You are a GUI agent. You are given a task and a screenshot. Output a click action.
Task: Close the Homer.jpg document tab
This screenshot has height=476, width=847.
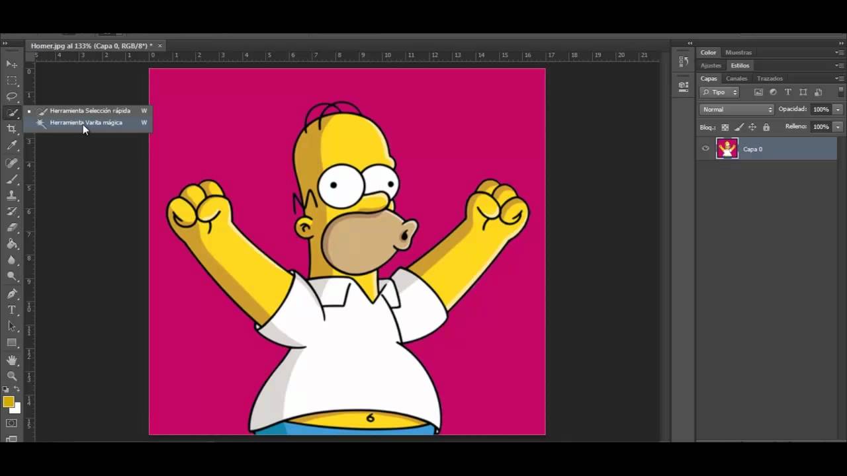159,46
